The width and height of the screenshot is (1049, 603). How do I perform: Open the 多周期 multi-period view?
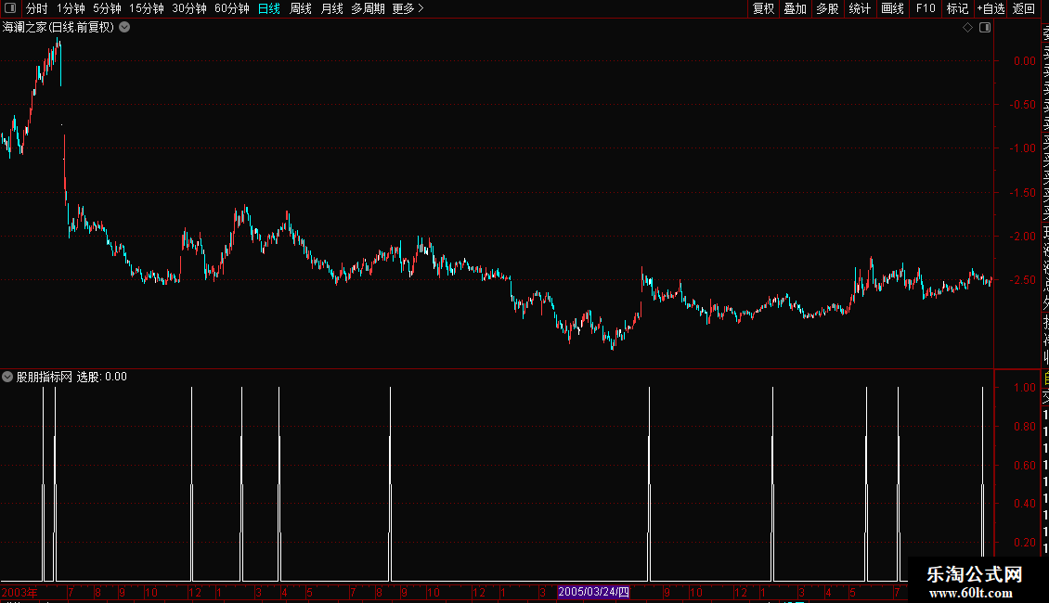368,8
